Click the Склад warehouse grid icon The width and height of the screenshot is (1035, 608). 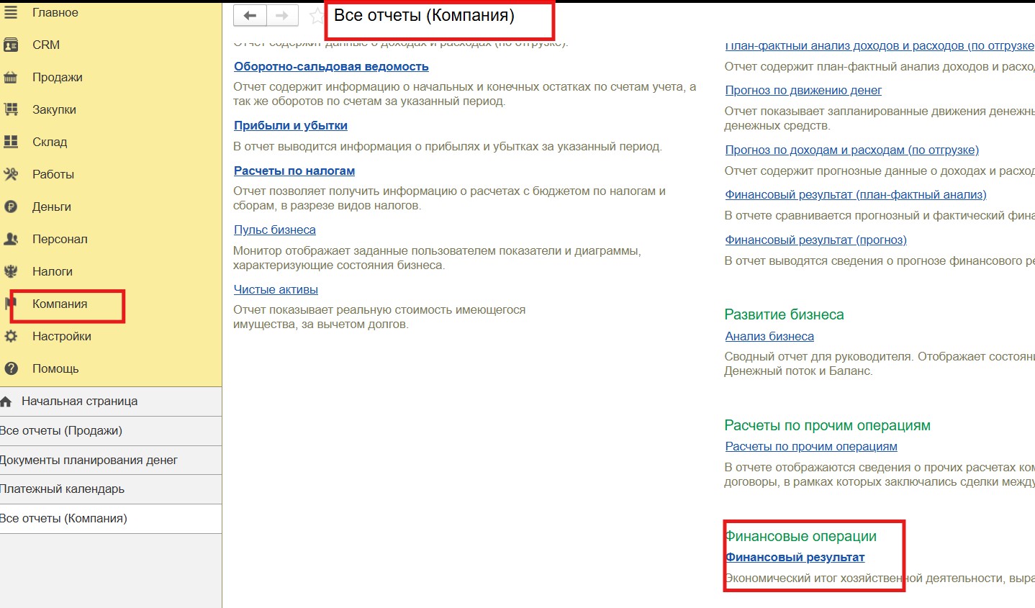tap(11, 142)
